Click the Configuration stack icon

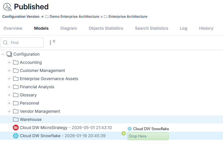[9, 54]
